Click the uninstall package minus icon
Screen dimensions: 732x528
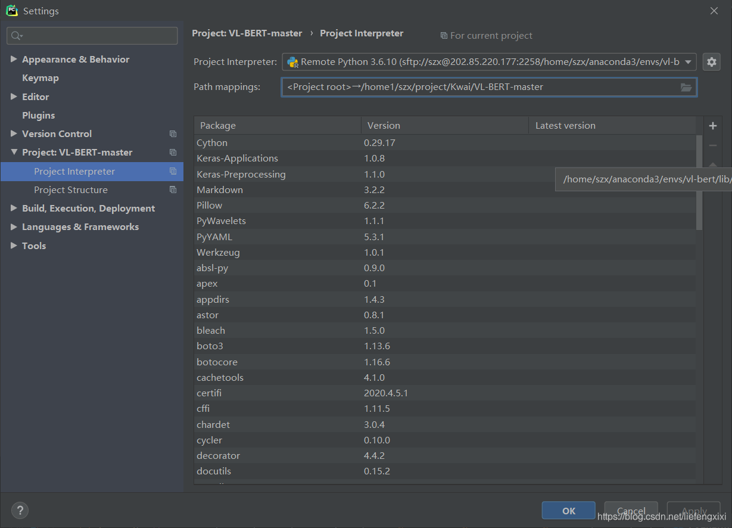[x=712, y=145]
